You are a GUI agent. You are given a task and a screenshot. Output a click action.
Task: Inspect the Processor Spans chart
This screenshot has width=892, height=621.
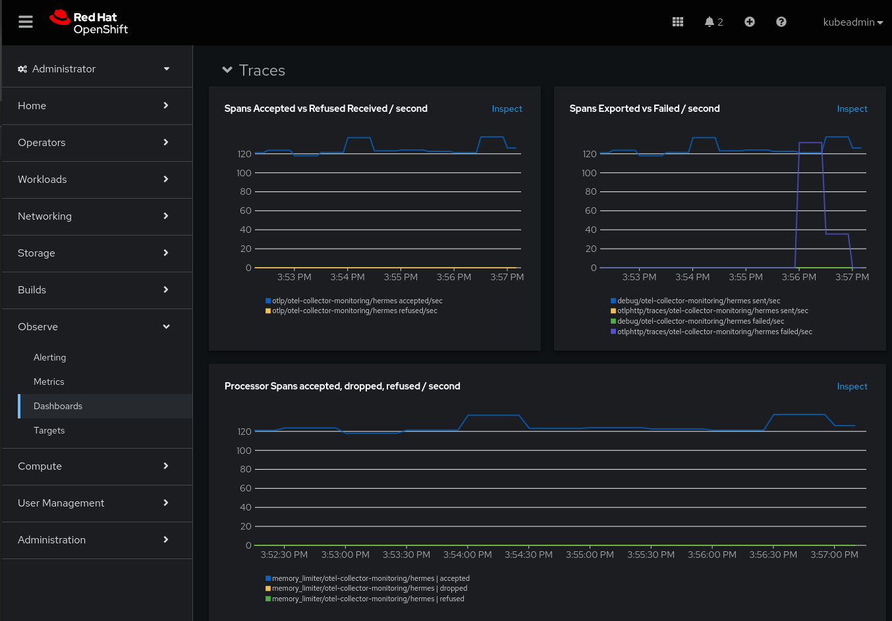[x=852, y=387]
